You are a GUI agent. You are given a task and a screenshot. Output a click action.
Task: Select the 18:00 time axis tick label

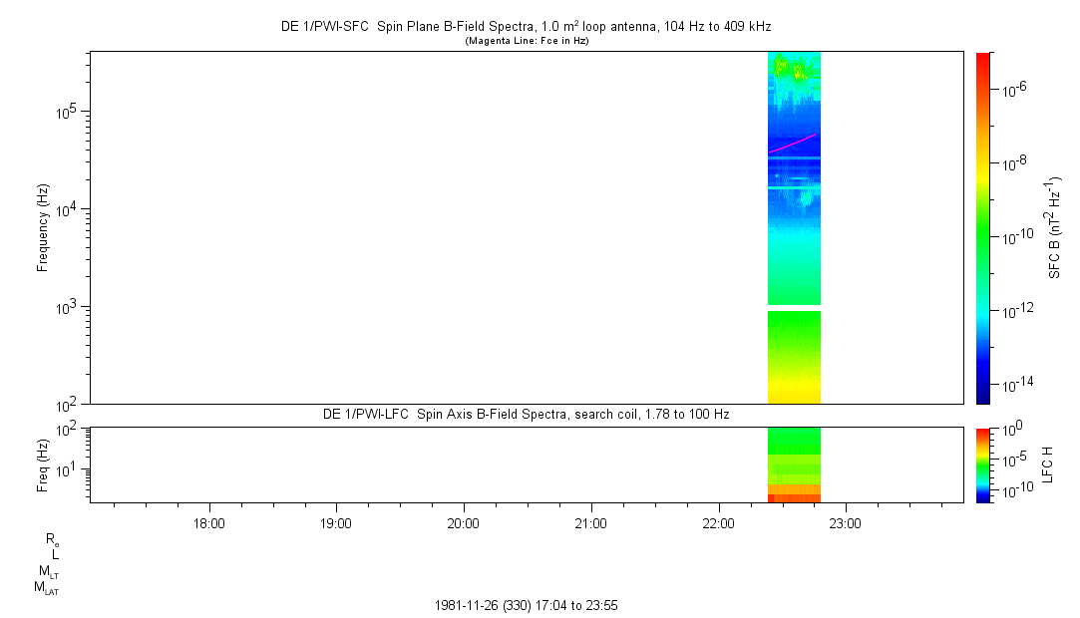(208, 522)
